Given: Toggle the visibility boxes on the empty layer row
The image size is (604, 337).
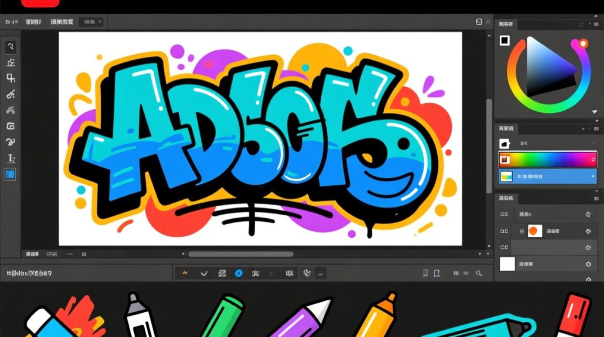Looking at the screenshot, I should tap(504, 248).
